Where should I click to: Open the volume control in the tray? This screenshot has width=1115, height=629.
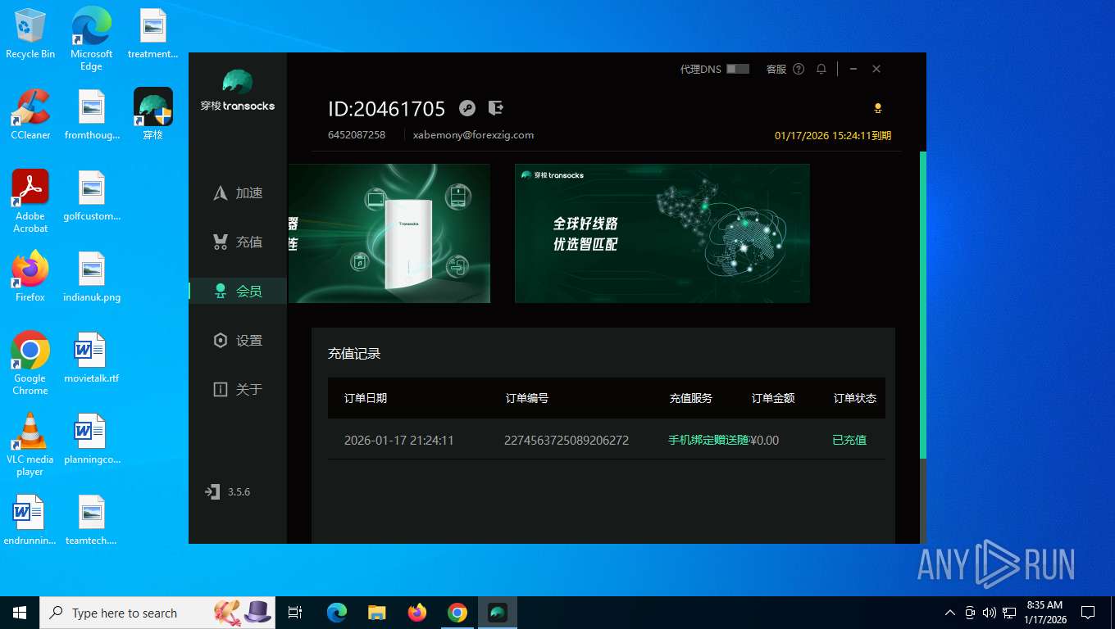point(990,613)
